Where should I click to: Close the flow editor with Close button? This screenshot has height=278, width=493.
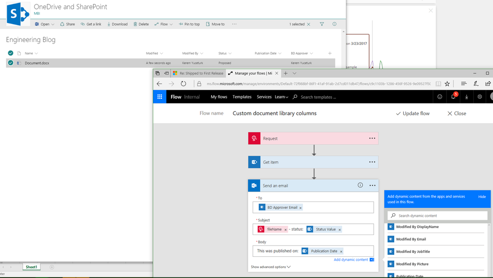(457, 114)
